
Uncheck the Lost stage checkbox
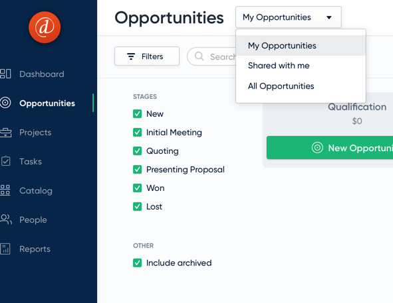[138, 206]
